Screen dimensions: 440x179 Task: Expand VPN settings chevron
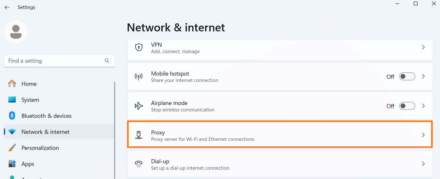[423, 47]
